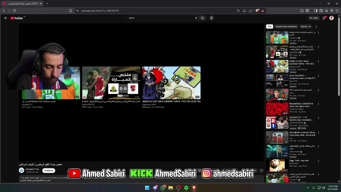Viewport: 341px width, 192px height.
Task: Open the share icon in the address bar
Action: (x=250, y=11)
